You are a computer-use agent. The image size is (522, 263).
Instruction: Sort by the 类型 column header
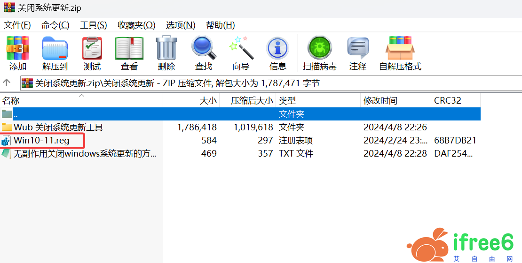pos(318,101)
